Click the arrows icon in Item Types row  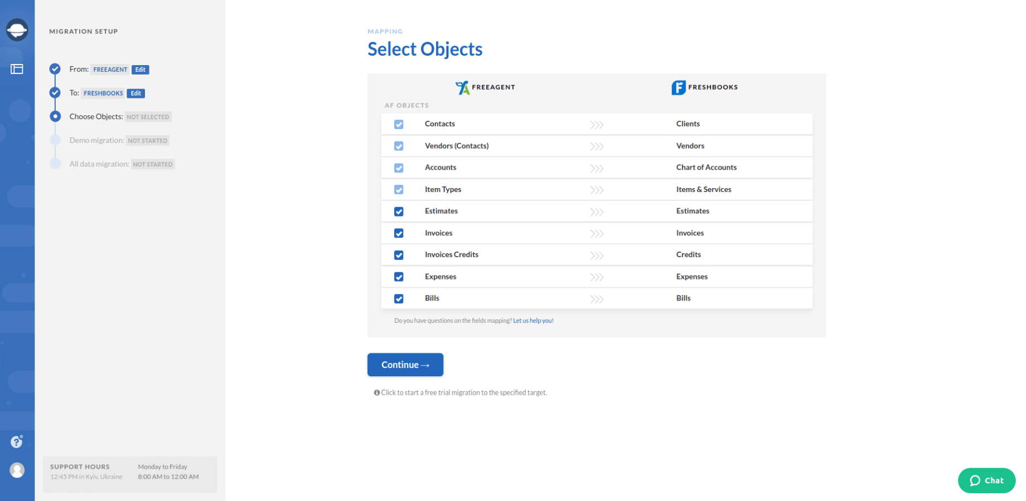[597, 190]
